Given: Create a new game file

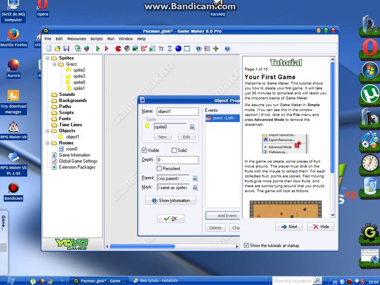Looking at the screenshot, I should click(49, 48).
